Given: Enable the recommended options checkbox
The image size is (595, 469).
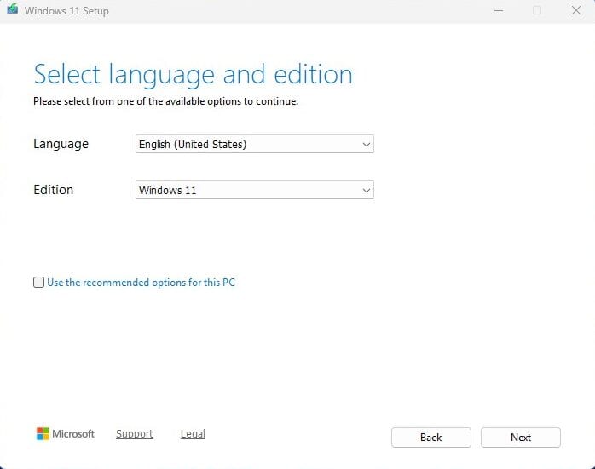Looking at the screenshot, I should (x=38, y=283).
